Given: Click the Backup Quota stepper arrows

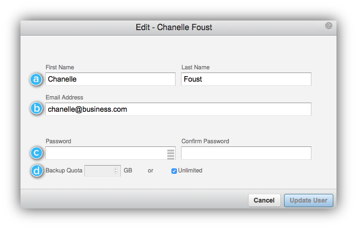Looking at the screenshot, I should 115,171.
